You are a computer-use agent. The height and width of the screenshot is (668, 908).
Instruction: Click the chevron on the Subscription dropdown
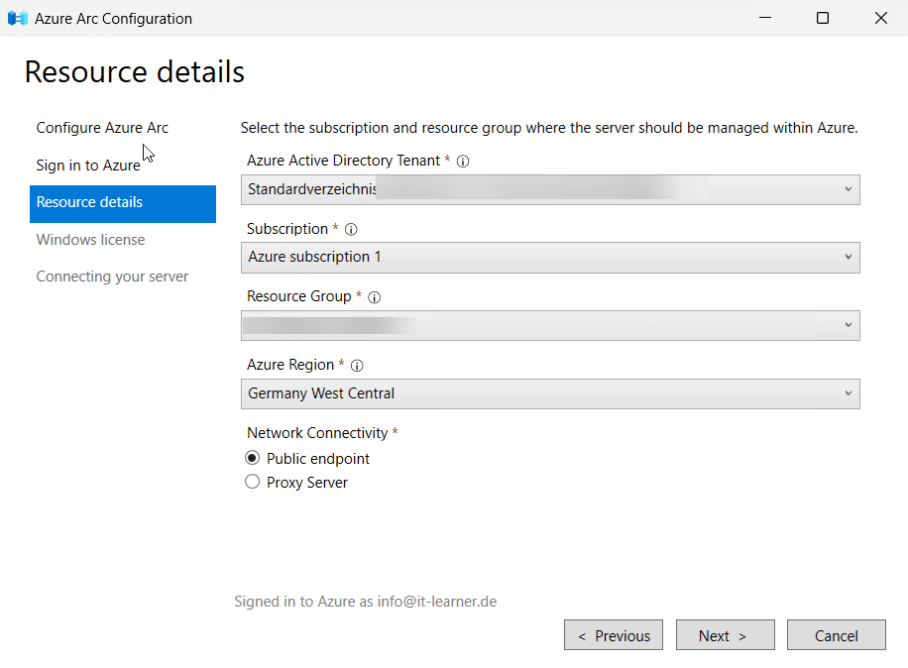(848, 257)
